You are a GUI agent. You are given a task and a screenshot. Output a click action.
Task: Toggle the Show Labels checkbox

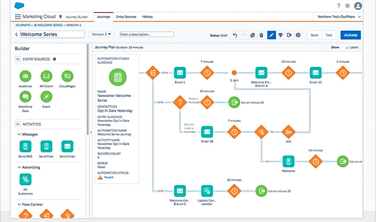(x=347, y=48)
